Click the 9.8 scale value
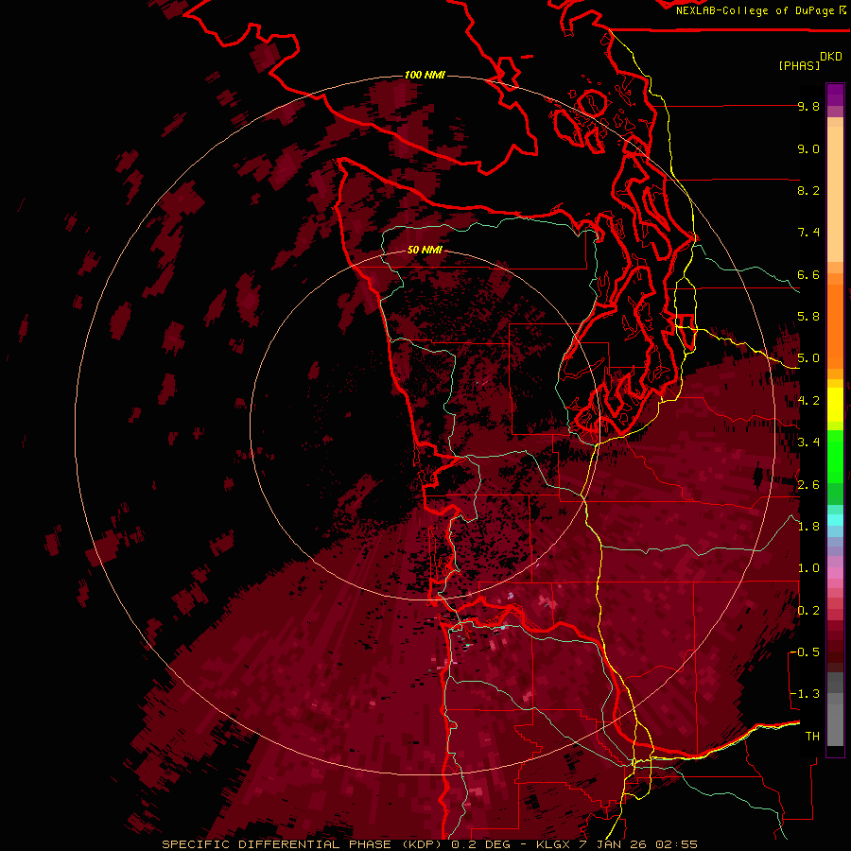Image resolution: width=851 pixels, height=851 pixels. click(808, 107)
